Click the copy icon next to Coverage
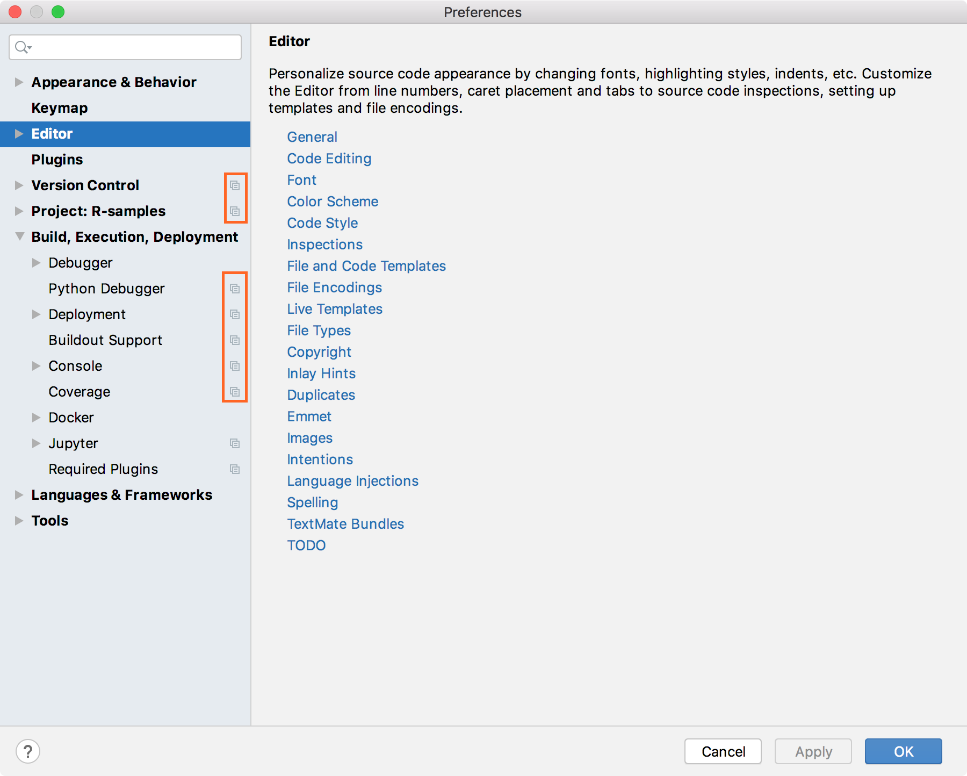 point(235,391)
